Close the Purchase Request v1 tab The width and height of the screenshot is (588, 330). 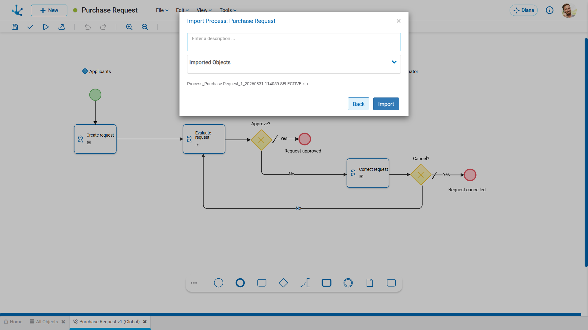(x=145, y=322)
